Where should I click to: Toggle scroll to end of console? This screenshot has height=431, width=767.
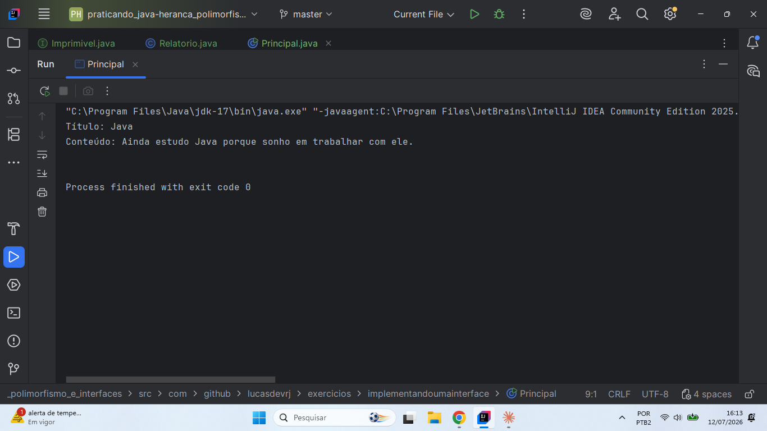[42, 173]
